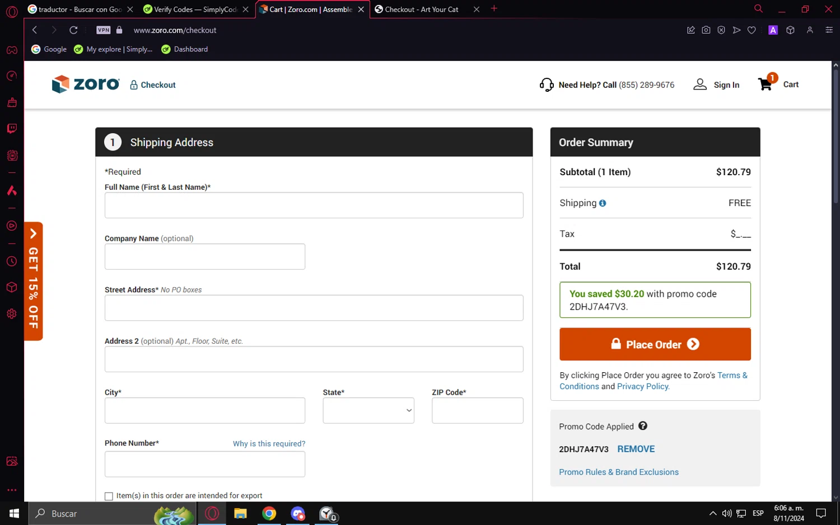Open File Explorer from the taskbar

tap(240, 513)
